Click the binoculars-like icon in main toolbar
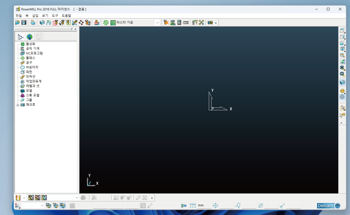The image size is (350, 215). tap(210, 22)
